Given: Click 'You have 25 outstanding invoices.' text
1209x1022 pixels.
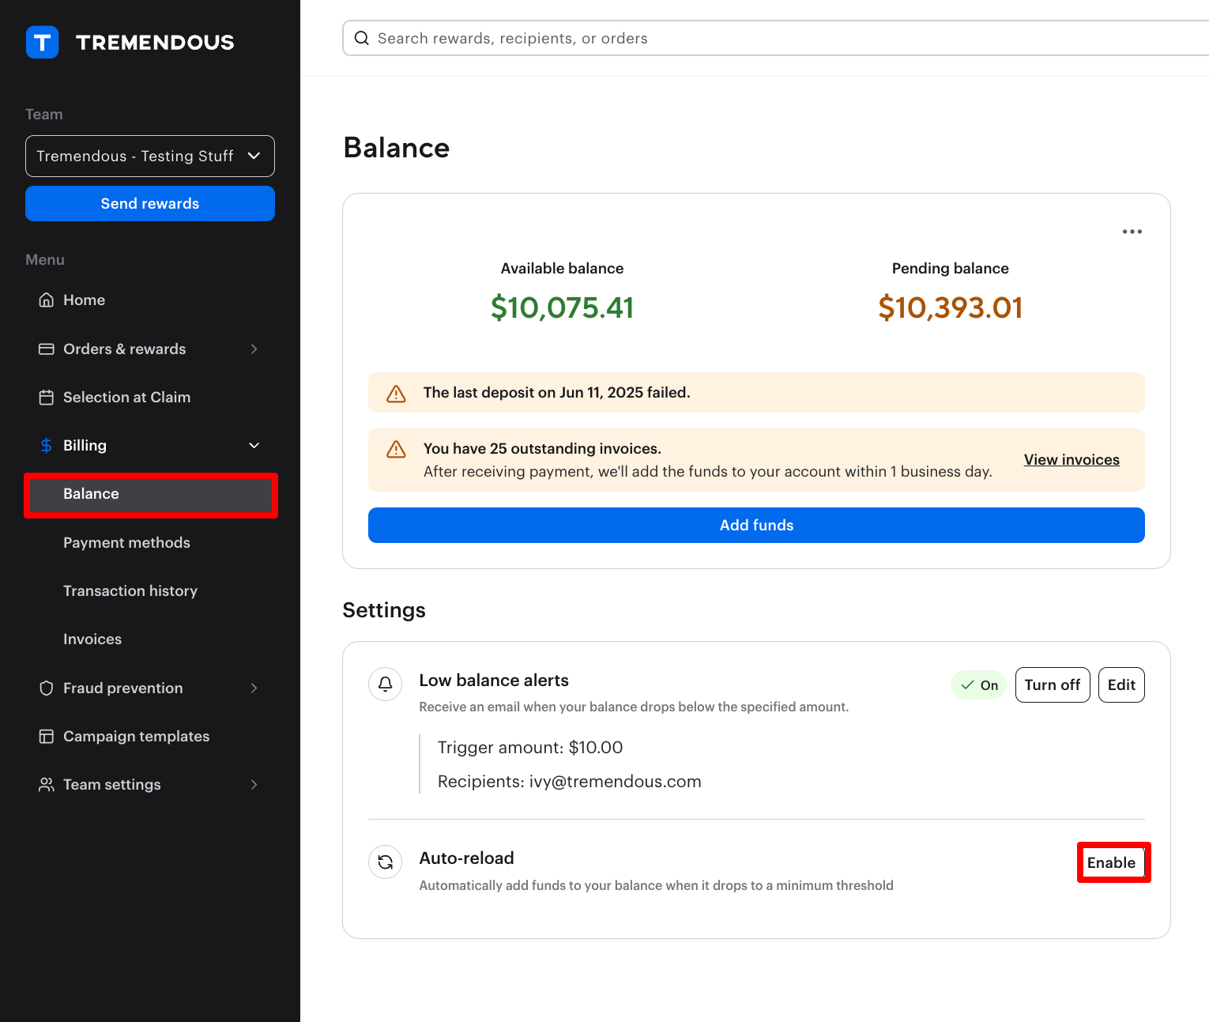Looking at the screenshot, I should (542, 449).
